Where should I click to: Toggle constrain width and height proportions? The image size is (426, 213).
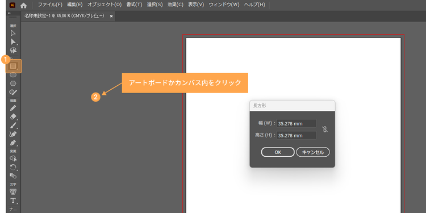[325, 130]
